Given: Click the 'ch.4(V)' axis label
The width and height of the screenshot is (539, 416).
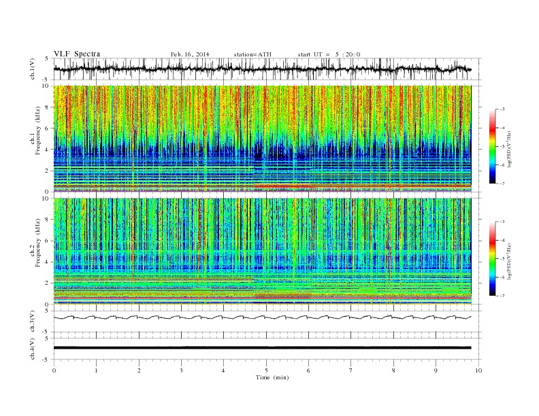Looking at the screenshot, I should click(33, 349).
